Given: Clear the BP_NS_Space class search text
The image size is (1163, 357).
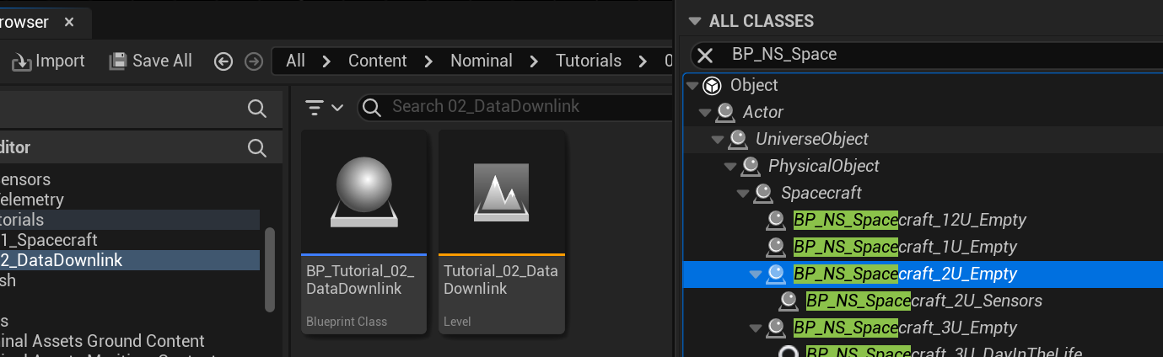Looking at the screenshot, I should [x=705, y=55].
